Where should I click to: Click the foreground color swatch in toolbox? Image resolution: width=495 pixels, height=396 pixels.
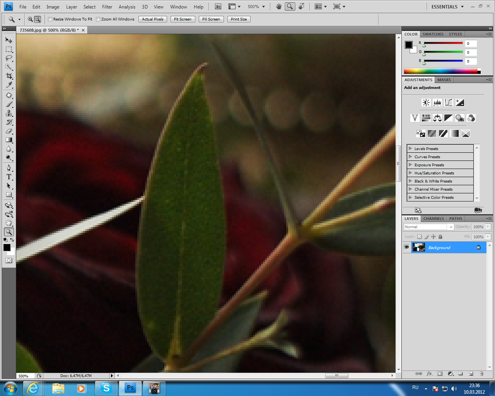coord(7,247)
